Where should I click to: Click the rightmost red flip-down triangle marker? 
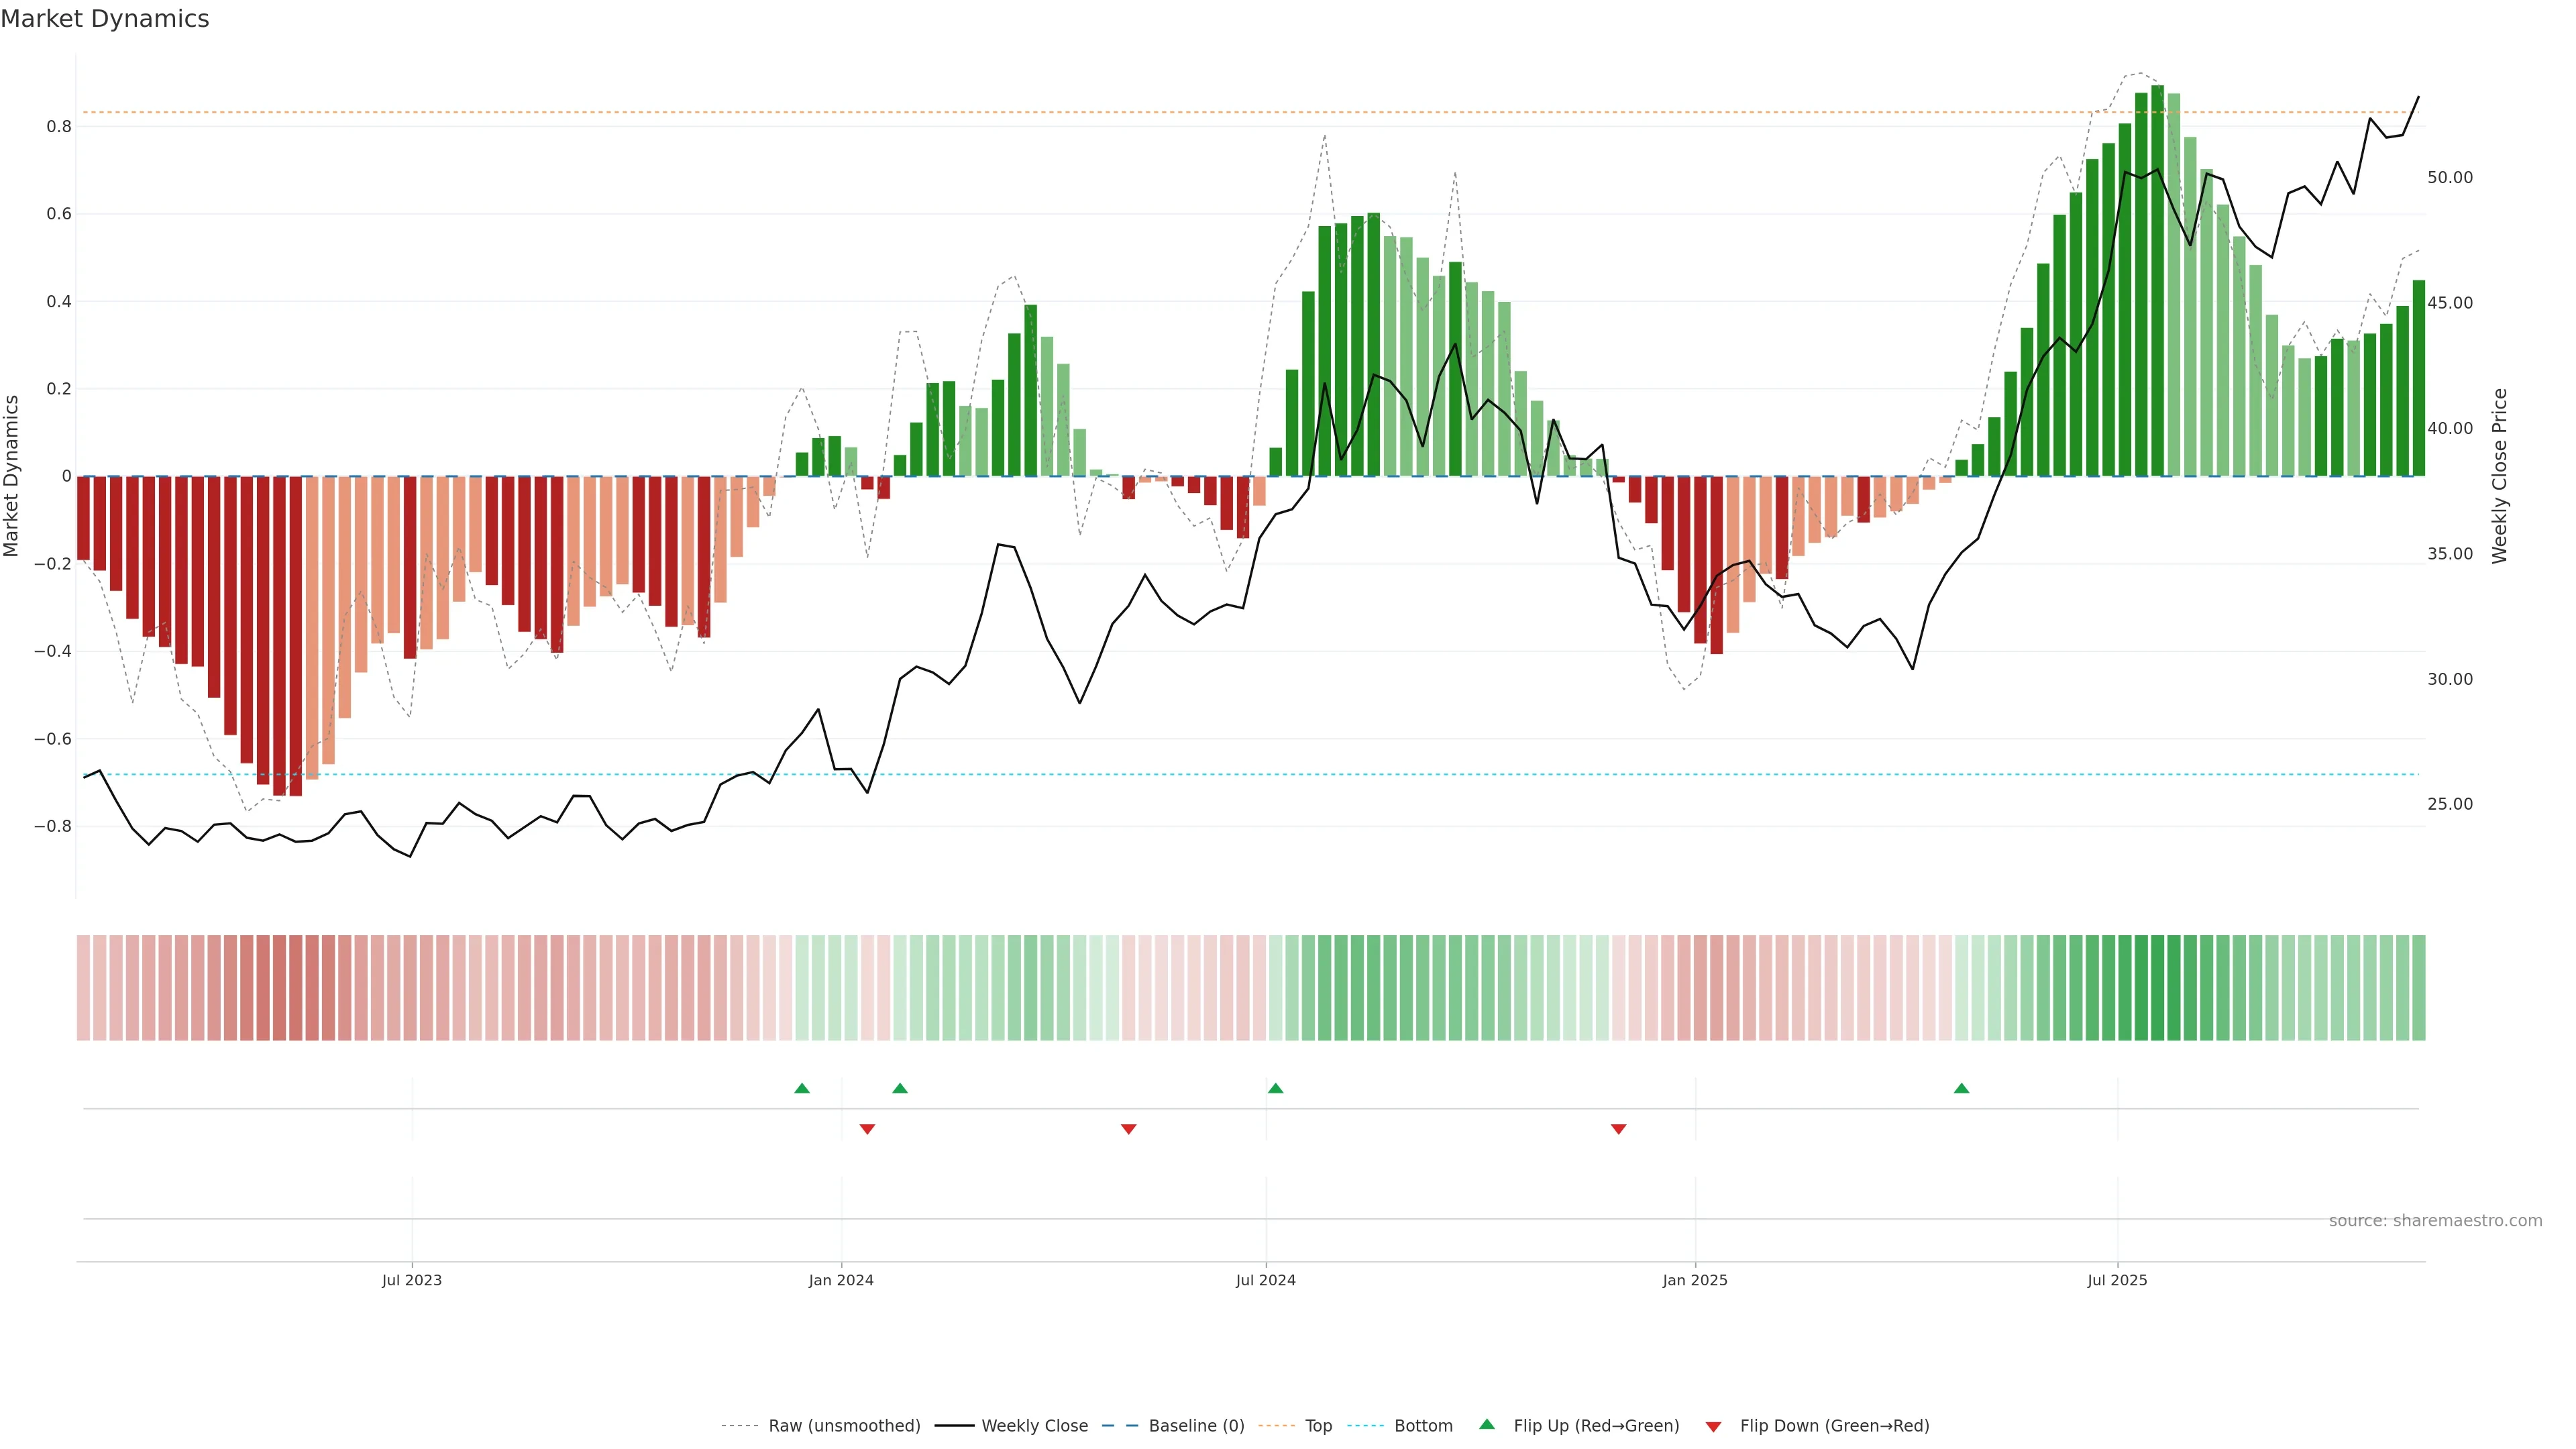1618,1129
